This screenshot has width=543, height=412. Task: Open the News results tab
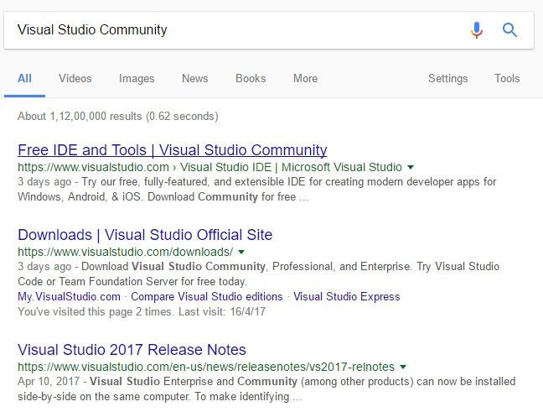(195, 78)
